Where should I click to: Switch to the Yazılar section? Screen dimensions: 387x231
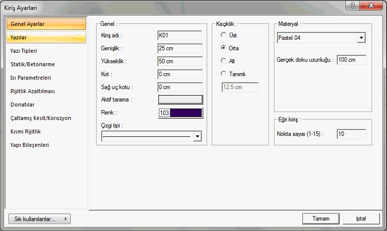[x=46, y=37]
